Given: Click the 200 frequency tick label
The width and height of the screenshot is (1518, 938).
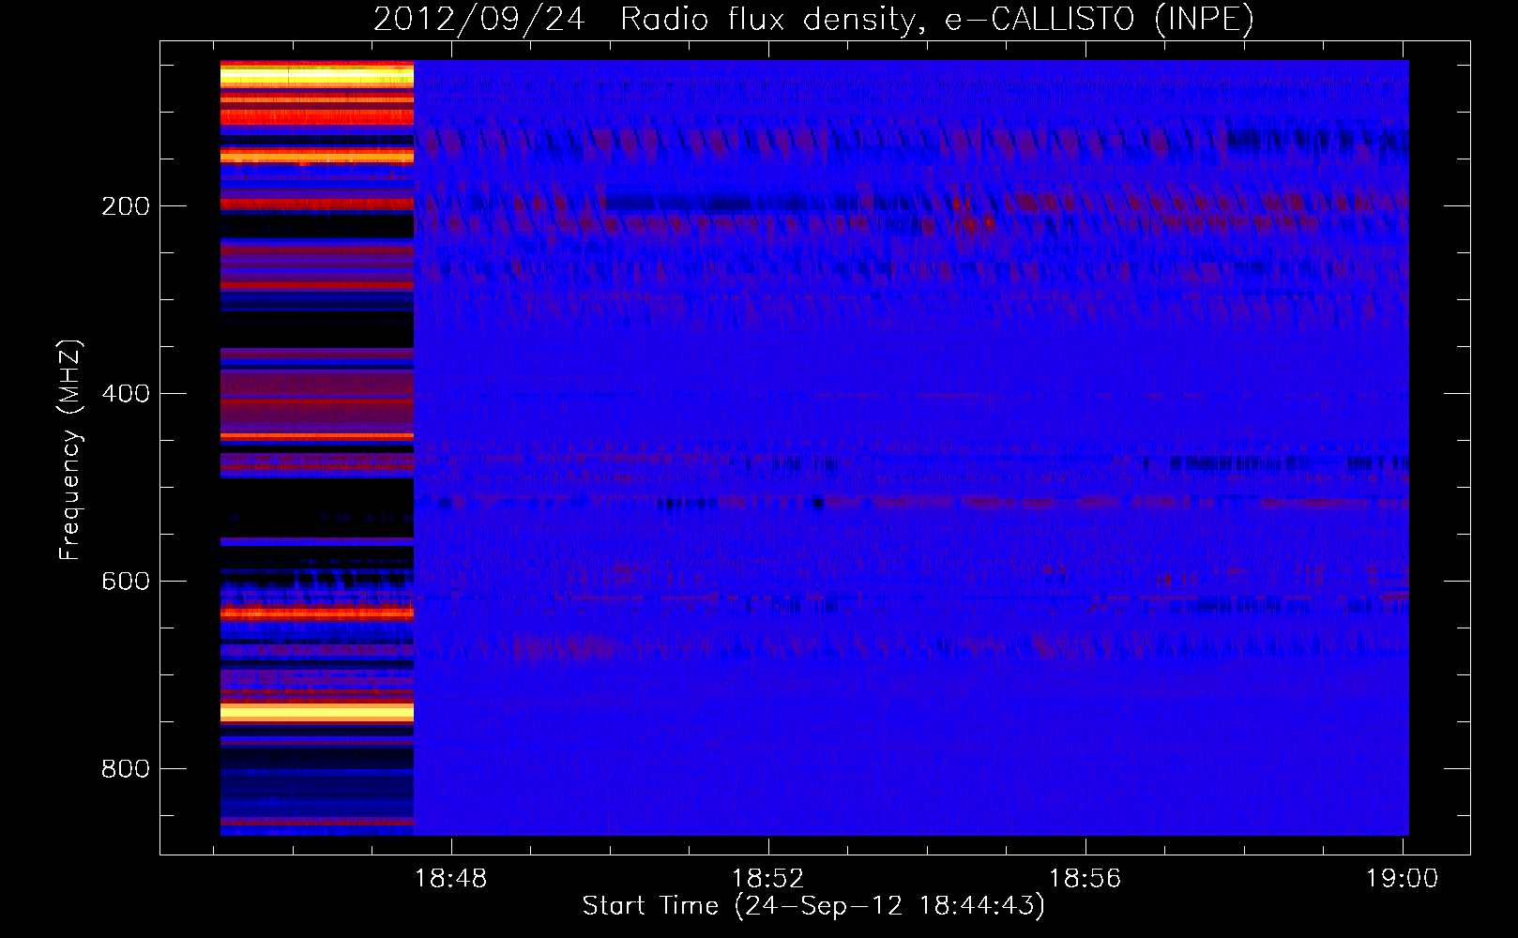Looking at the screenshot, I should click(126, 206).
